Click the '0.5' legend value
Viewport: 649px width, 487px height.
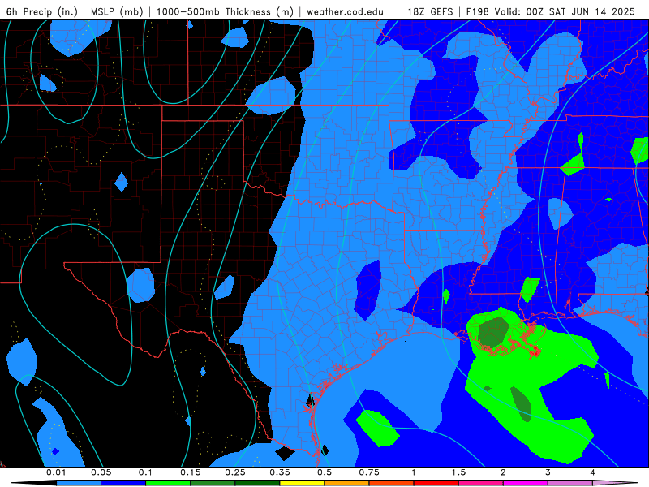point(324,472)
